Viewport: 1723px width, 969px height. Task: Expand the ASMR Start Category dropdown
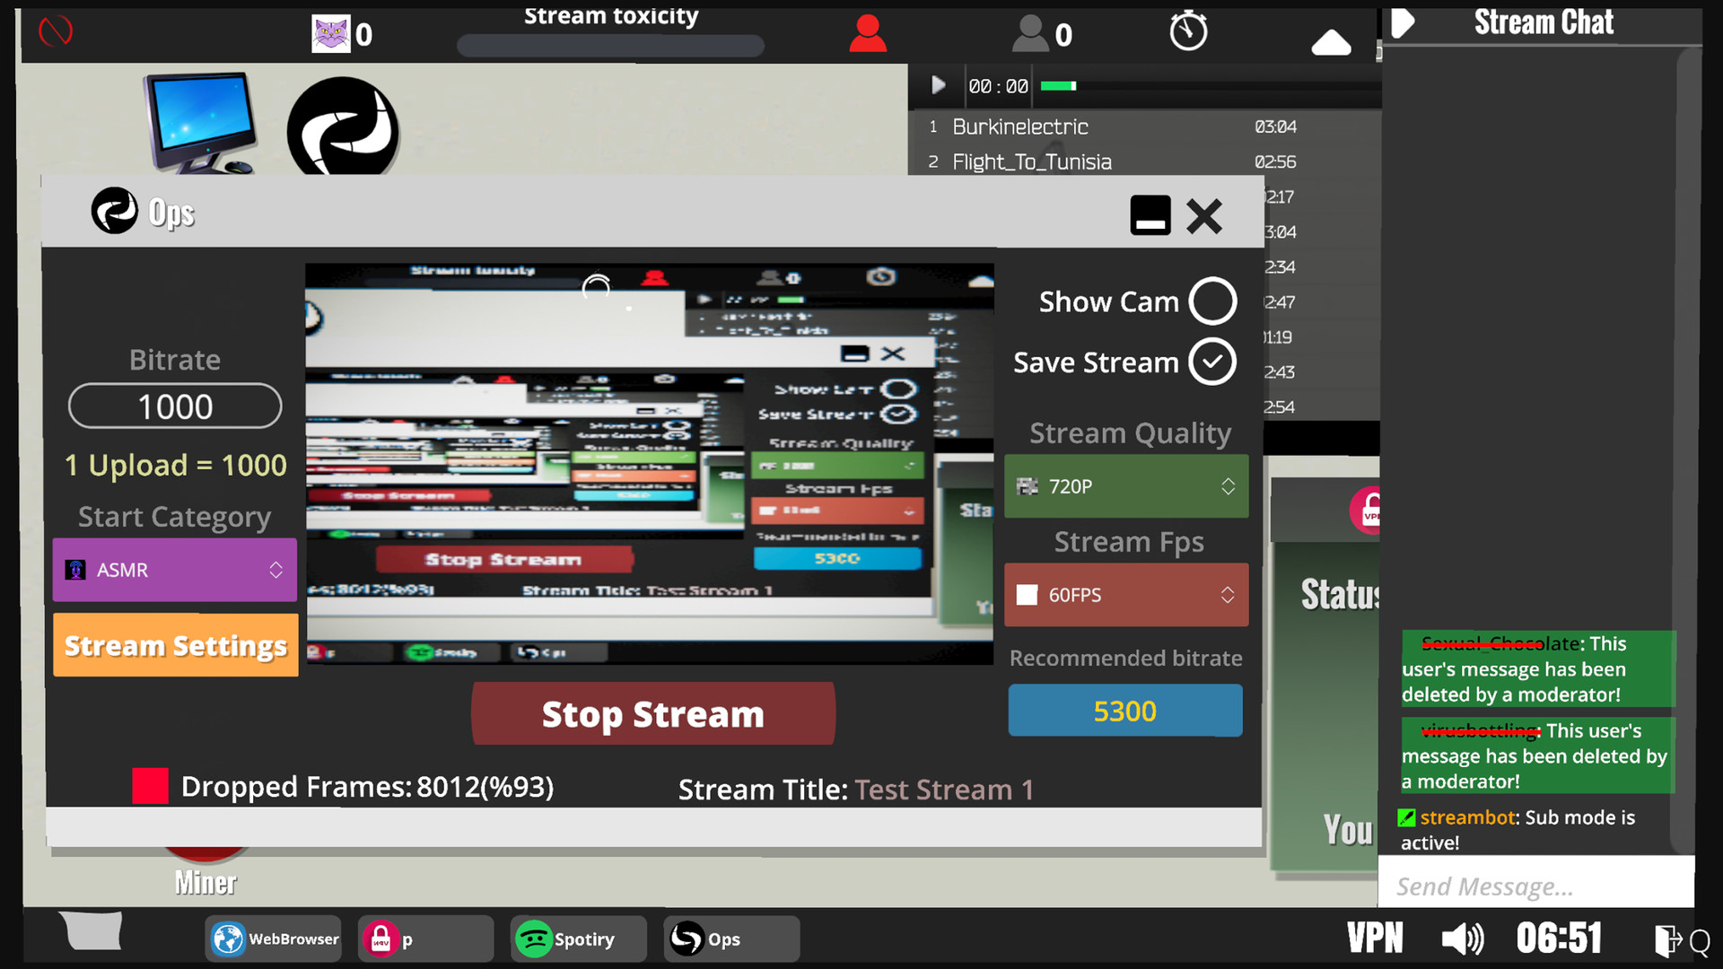(x=276, y=569)
